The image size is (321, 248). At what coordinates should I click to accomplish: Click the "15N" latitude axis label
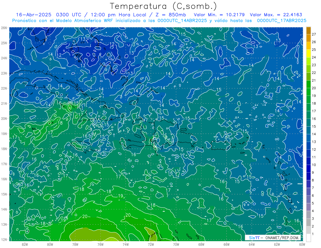[4, 194]
